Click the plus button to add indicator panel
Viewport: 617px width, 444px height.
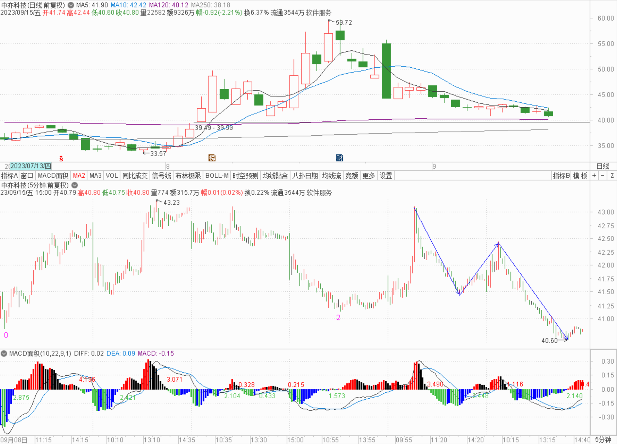point(594,176)
